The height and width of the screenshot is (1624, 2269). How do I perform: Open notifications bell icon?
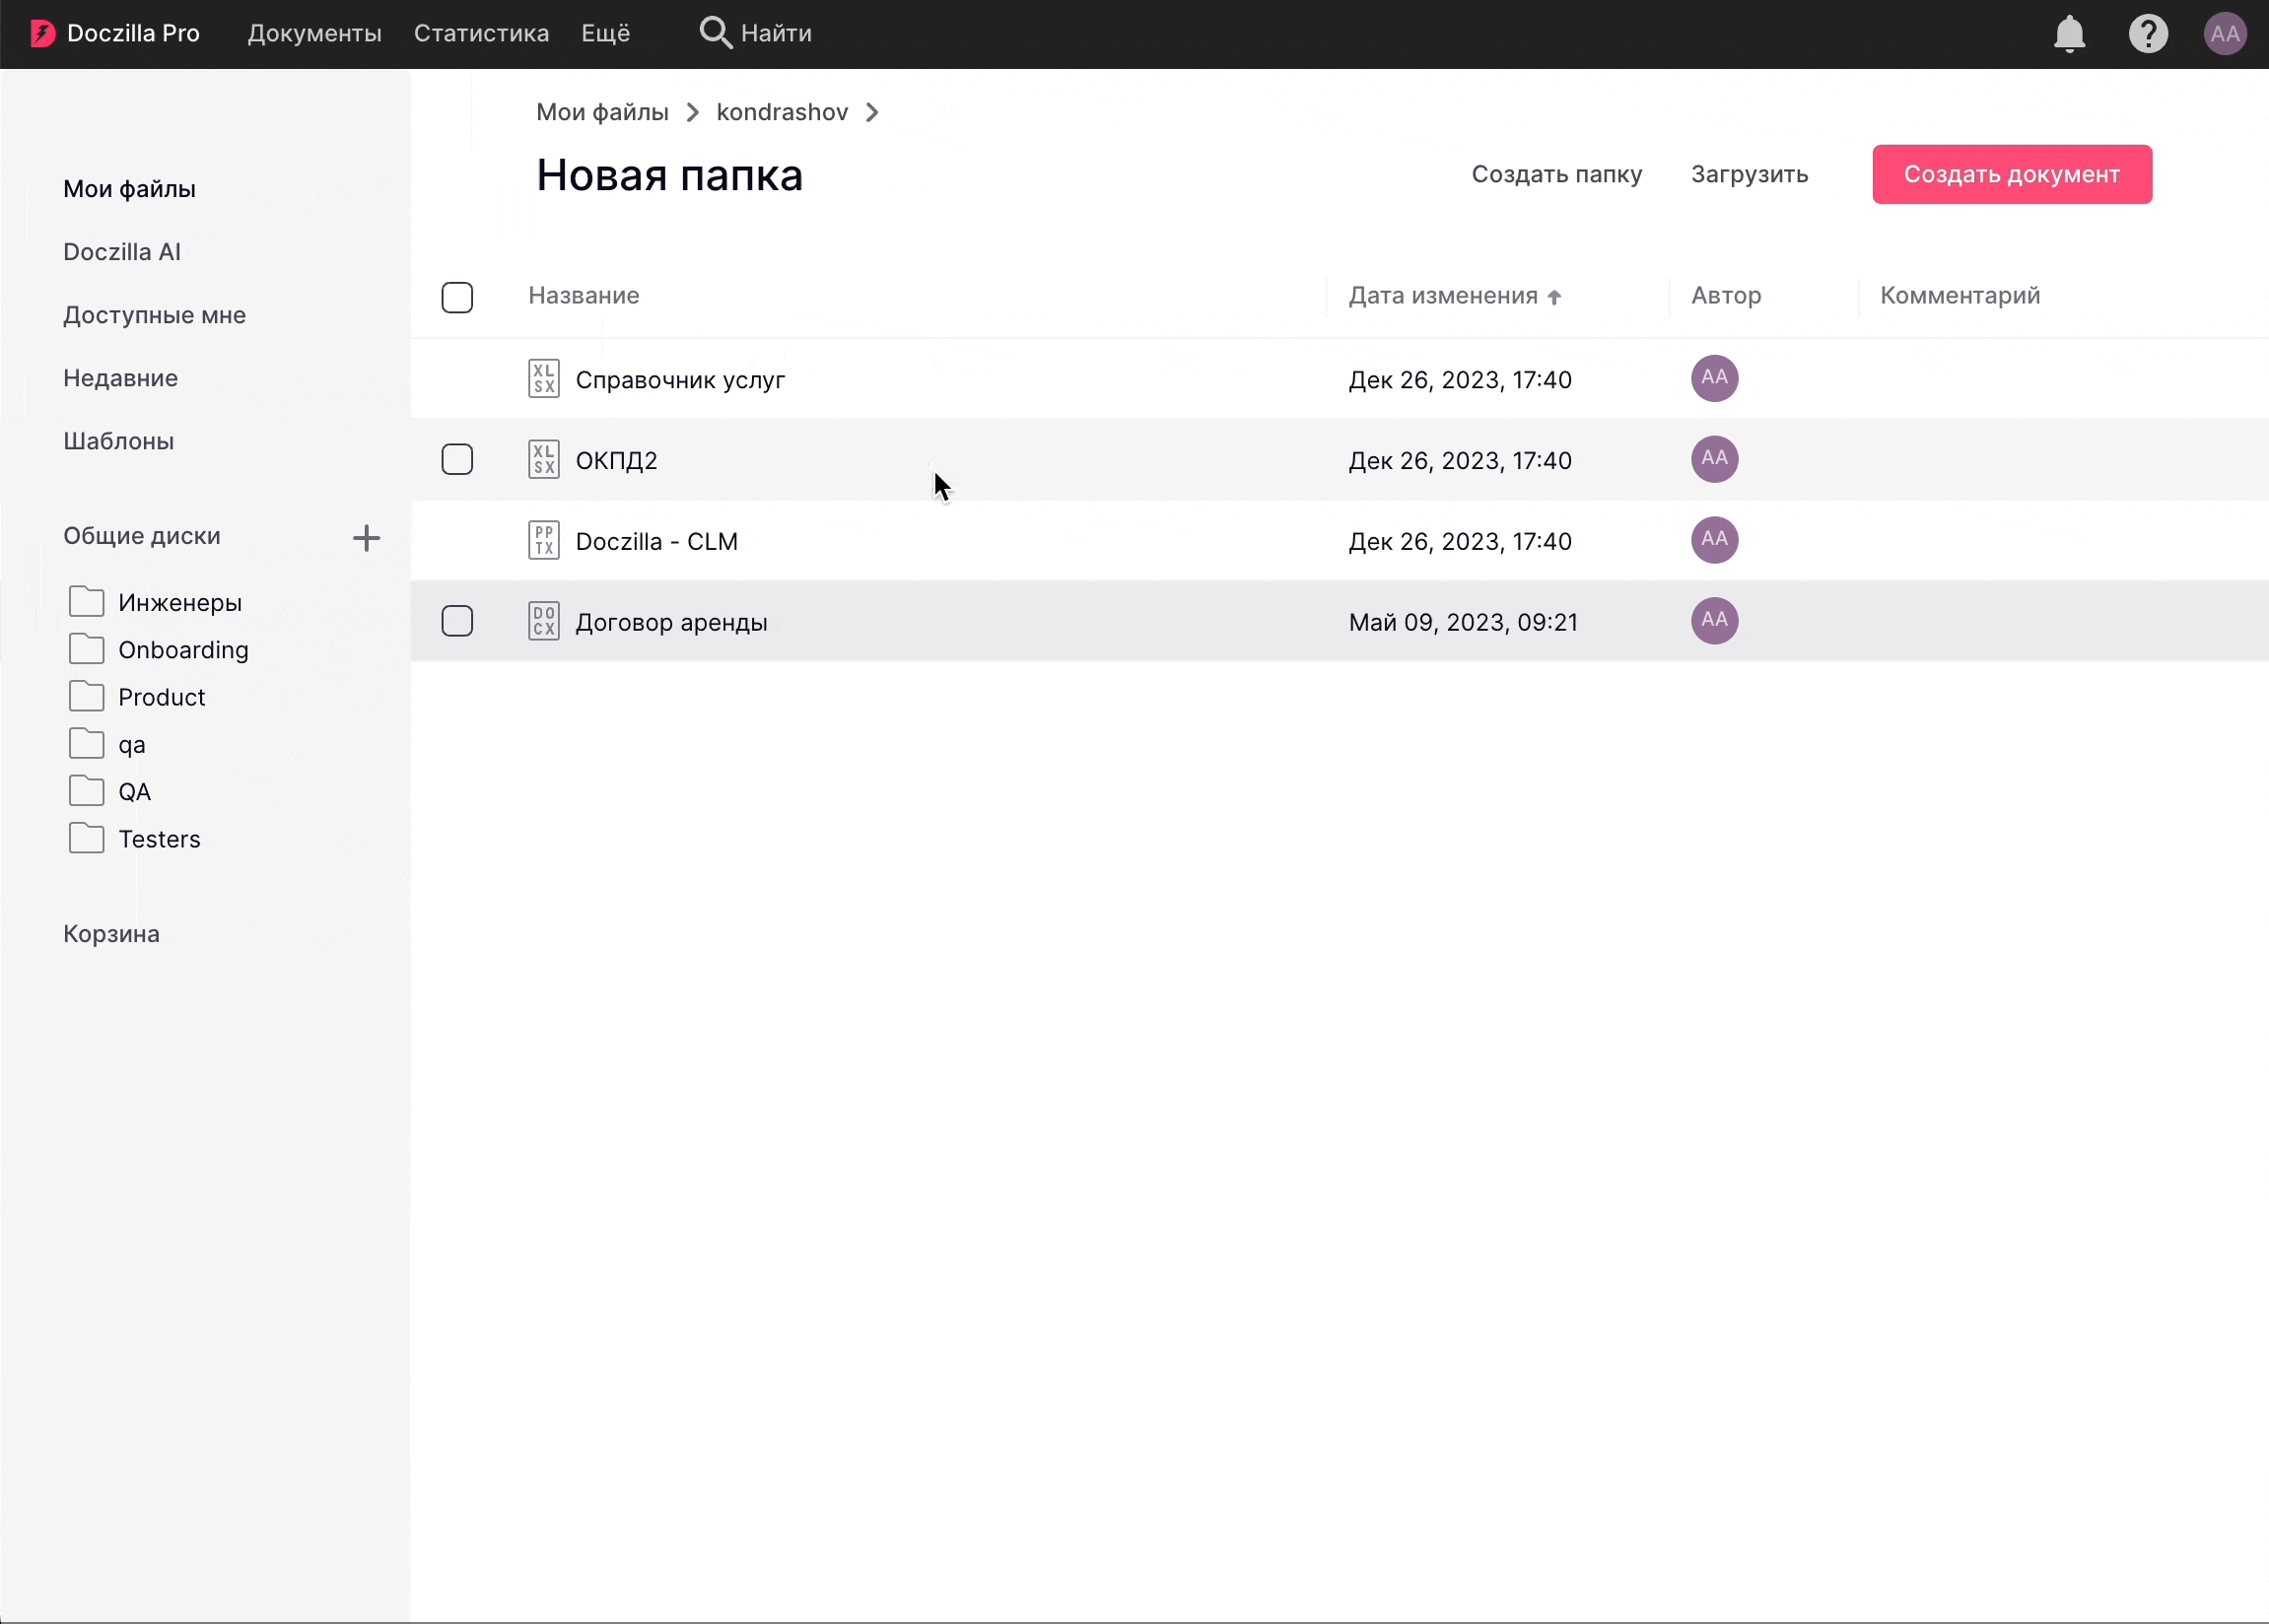tap(2069, 34)
